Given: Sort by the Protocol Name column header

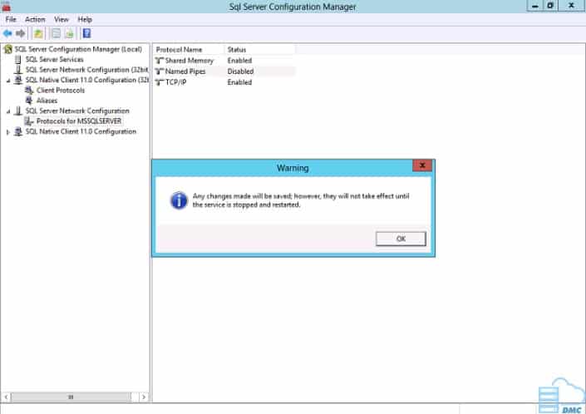Looking at the screenshot, I should (189, 50).
